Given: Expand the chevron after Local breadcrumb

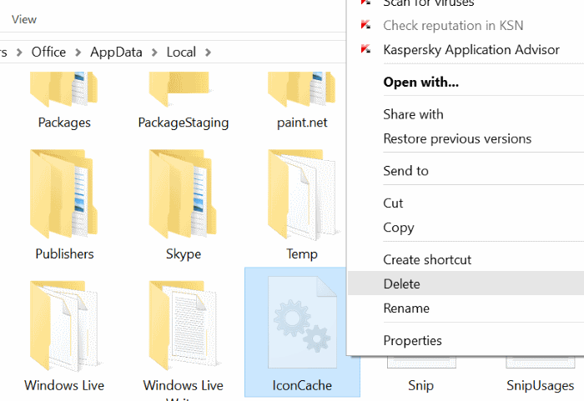Looking at the screenshot, I should pyautogui.click(x=209, y=53).
